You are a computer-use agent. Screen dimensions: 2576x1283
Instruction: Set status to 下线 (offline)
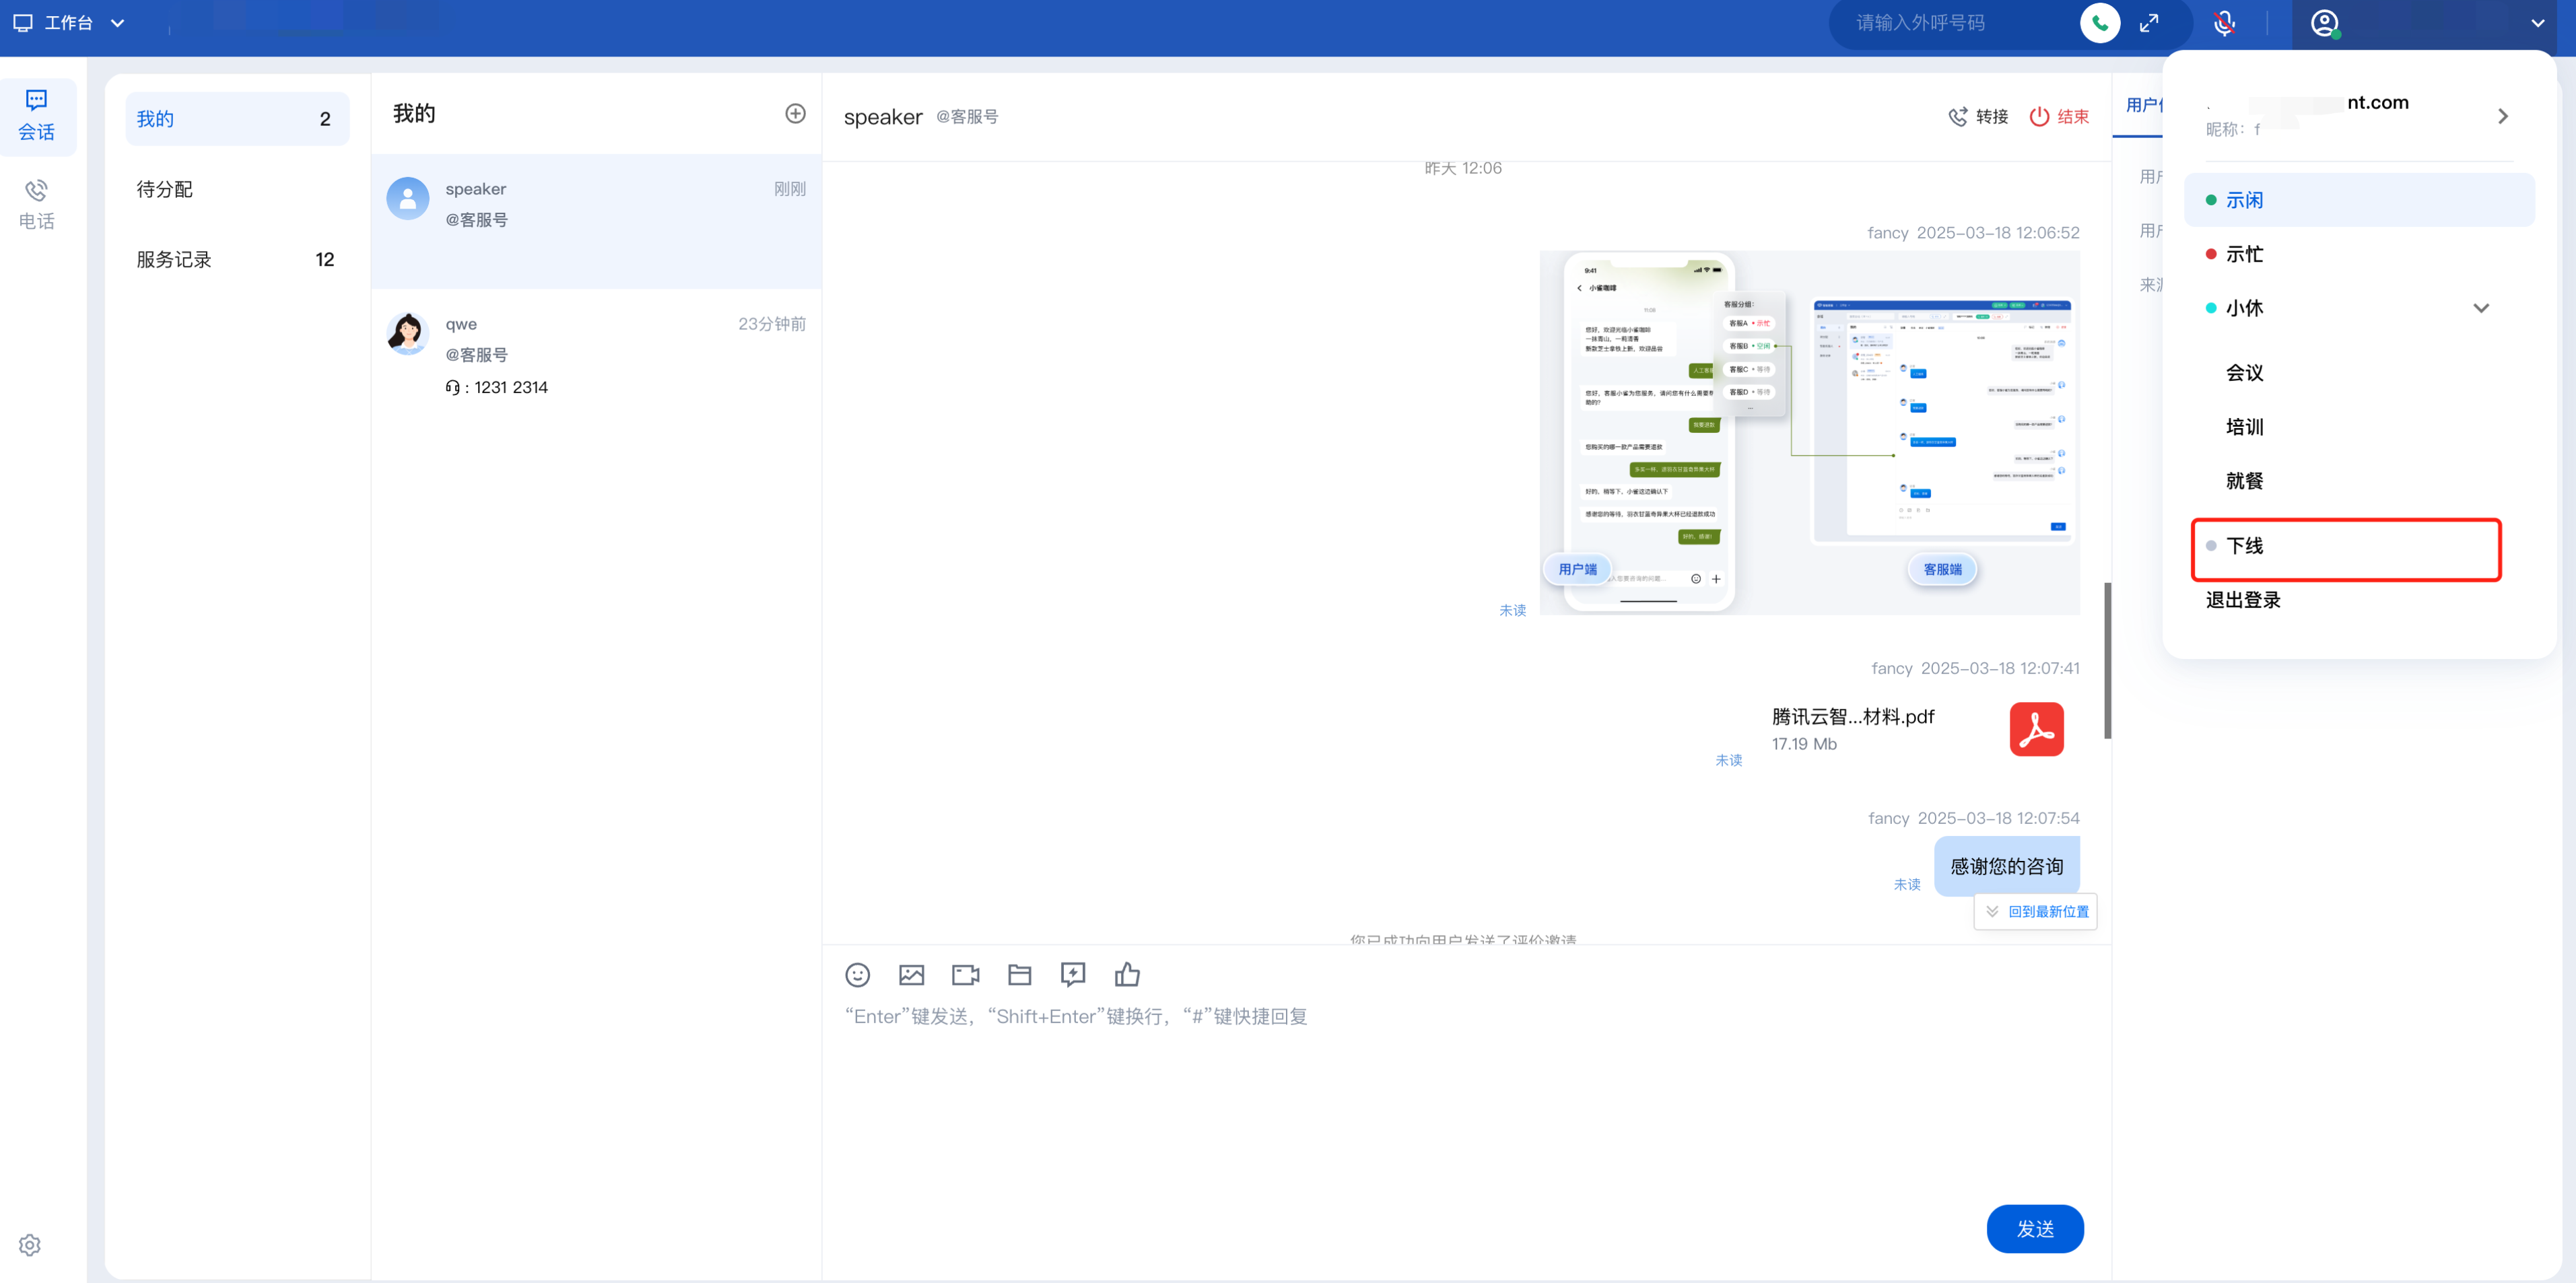2244,546
